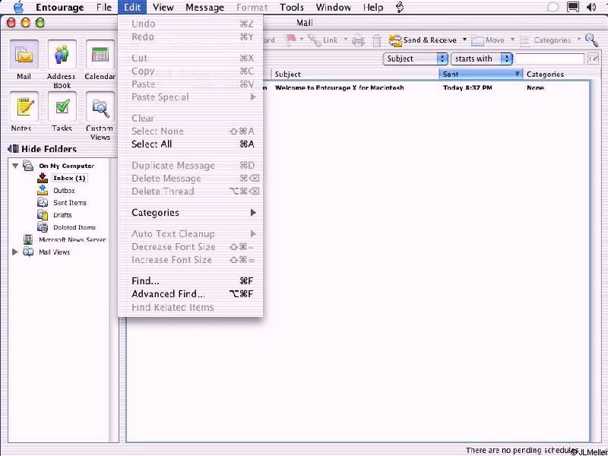The width and height of the screenshot is (608, 456).
Task: Click the Send & Receive toolbar icon
Action: (395, 40)
